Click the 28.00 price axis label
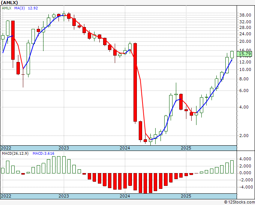 pos(245,27)
